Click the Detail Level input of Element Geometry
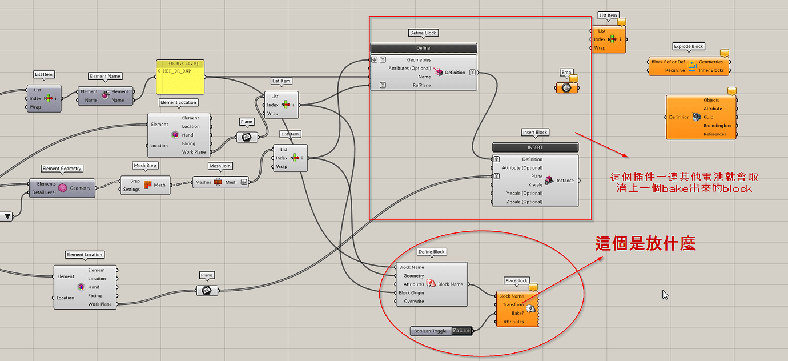788x361 pixels. pos(44,192)
